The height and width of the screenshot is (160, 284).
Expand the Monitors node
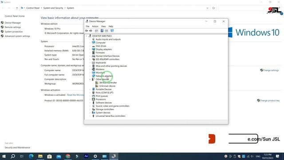tap(90, 72)
